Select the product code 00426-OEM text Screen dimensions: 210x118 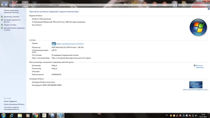coord(52,85)
